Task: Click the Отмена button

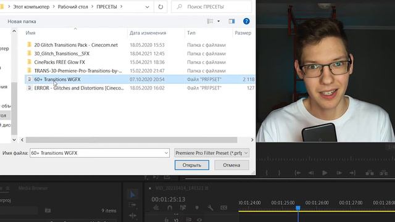Action: tap(231, 165)
